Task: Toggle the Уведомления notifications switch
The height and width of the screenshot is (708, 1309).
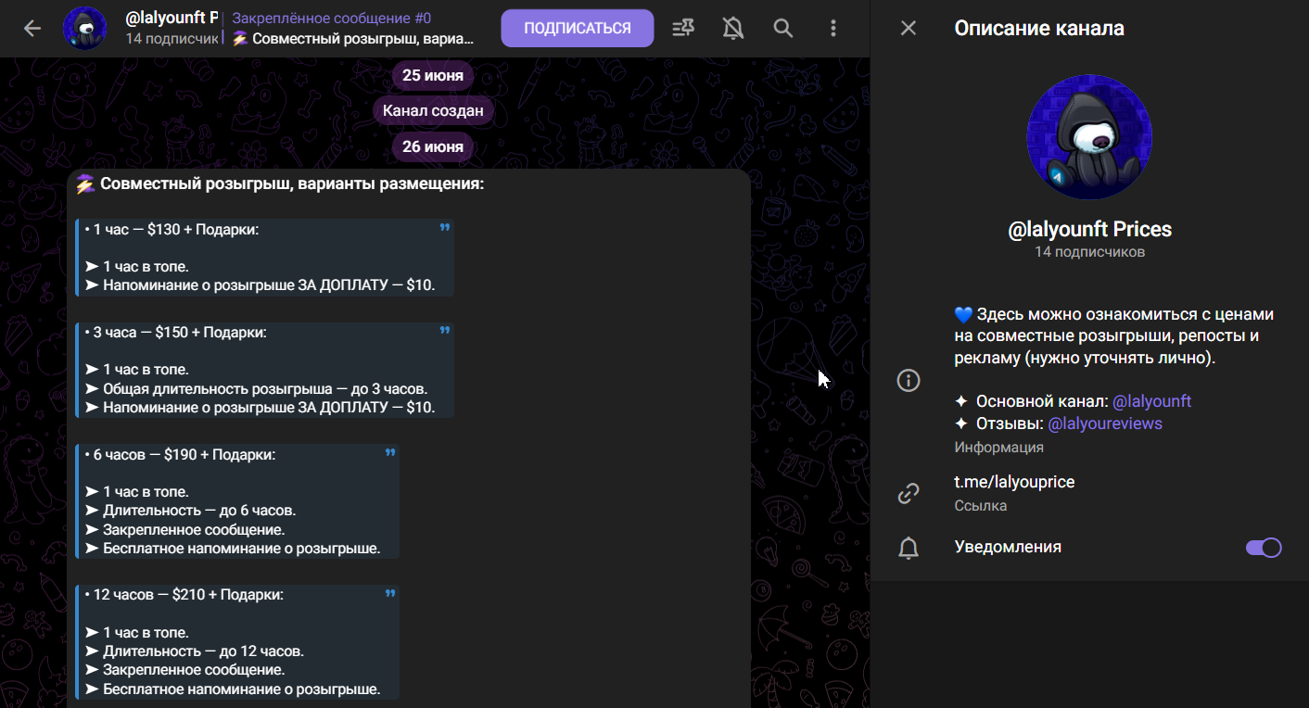Action: [x=1264, y=548]
